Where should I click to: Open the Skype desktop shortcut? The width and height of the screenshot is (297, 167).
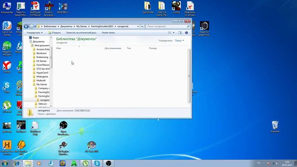tap(7, 87)
